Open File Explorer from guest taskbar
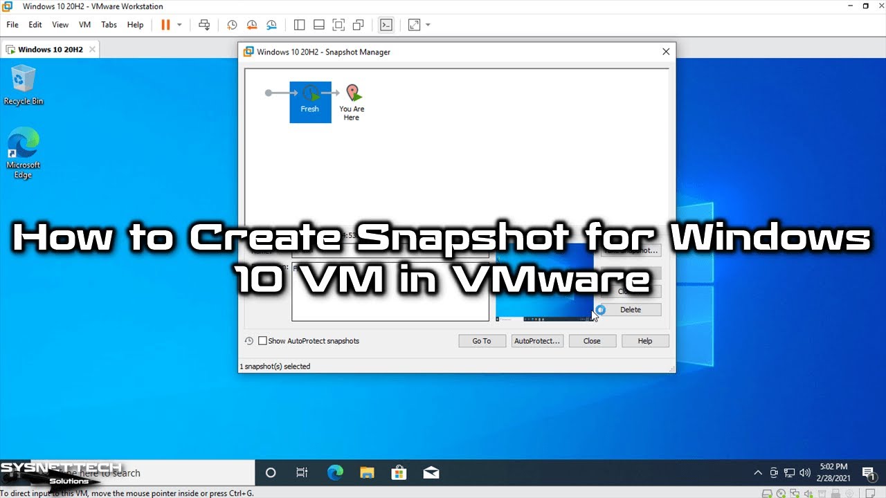 pos(367,473)
